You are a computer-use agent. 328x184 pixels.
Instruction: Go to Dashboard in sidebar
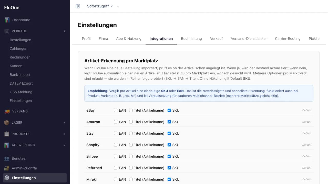(x=21, y=20)
